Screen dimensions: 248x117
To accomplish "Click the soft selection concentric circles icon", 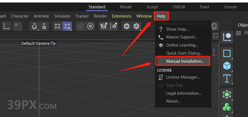I will [81, 26].
